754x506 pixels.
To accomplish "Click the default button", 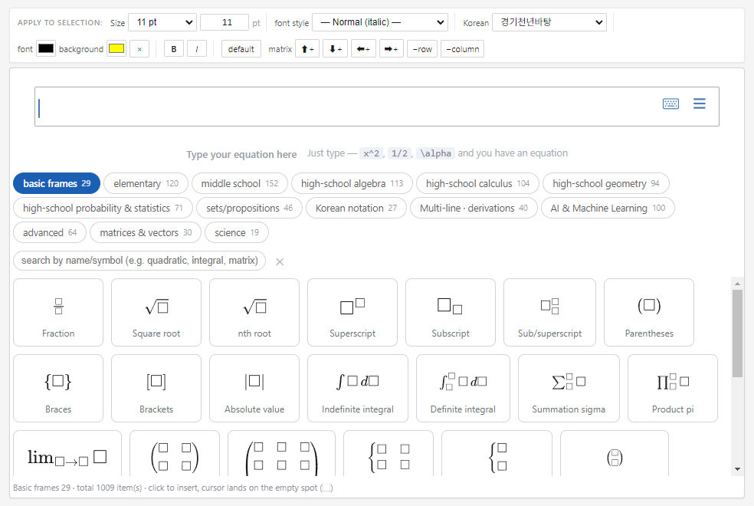I will tap(241, 49).
